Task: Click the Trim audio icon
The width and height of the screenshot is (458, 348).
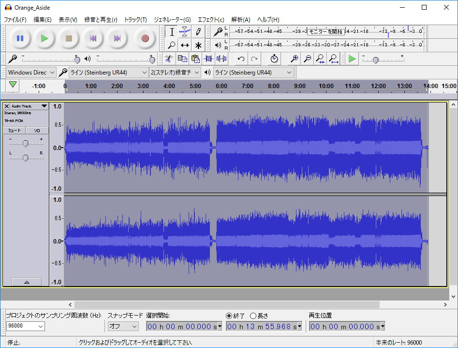Action: pos(208,59)
